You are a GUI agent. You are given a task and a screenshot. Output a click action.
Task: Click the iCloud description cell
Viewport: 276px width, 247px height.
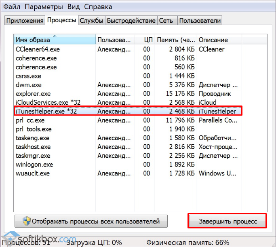tap(208, 102)
